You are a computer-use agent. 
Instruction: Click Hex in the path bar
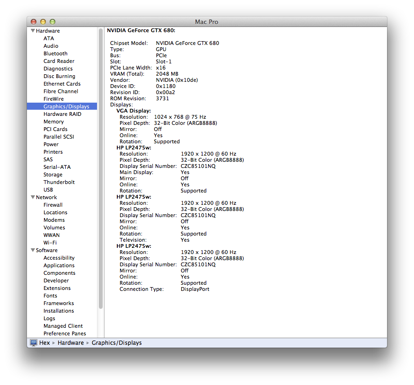coord(44,343)
